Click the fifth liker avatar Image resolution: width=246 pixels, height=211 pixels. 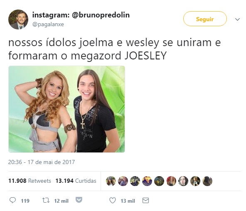point(159,181)
